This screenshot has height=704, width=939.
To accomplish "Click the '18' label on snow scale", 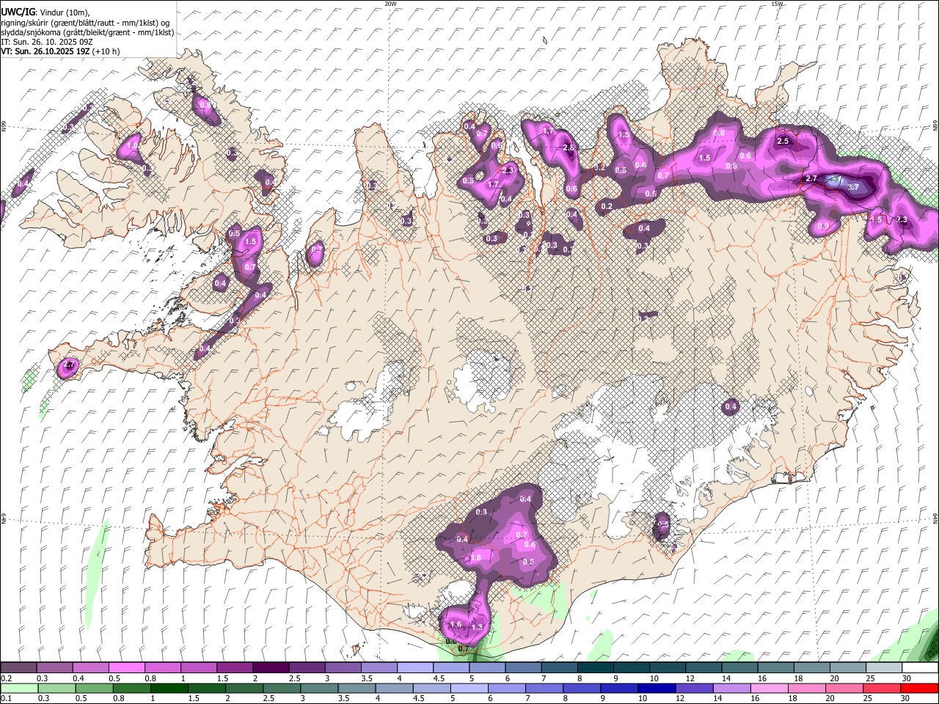I will point(798,678).
